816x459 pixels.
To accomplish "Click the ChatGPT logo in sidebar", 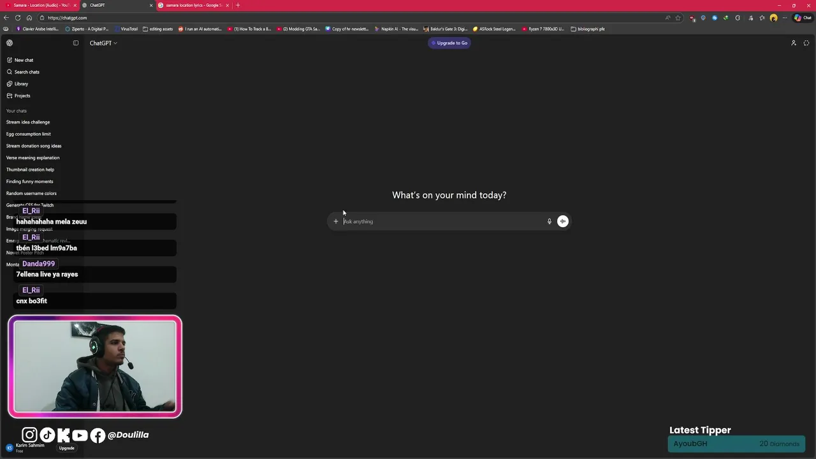I will pos(10,43).
